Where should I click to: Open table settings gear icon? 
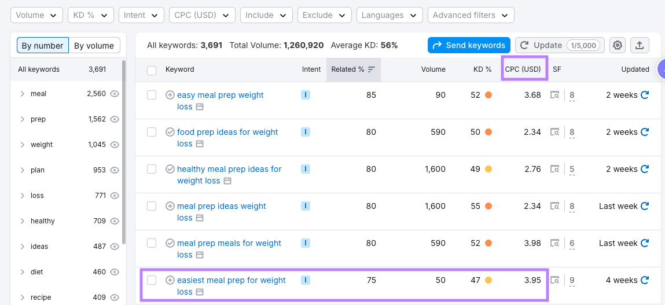click(618, 45)
